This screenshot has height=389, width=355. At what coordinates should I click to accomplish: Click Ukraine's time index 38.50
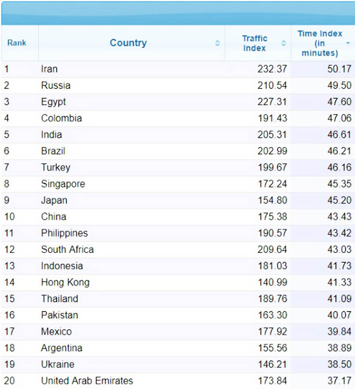339,364
